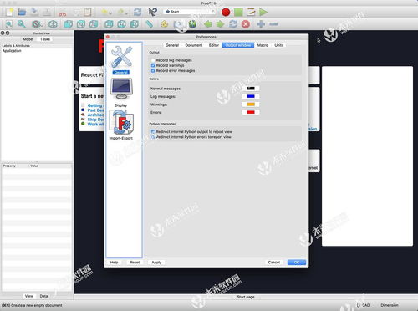
Task: Switch to the Macro preferences tab
Action: tap(263, 45)
